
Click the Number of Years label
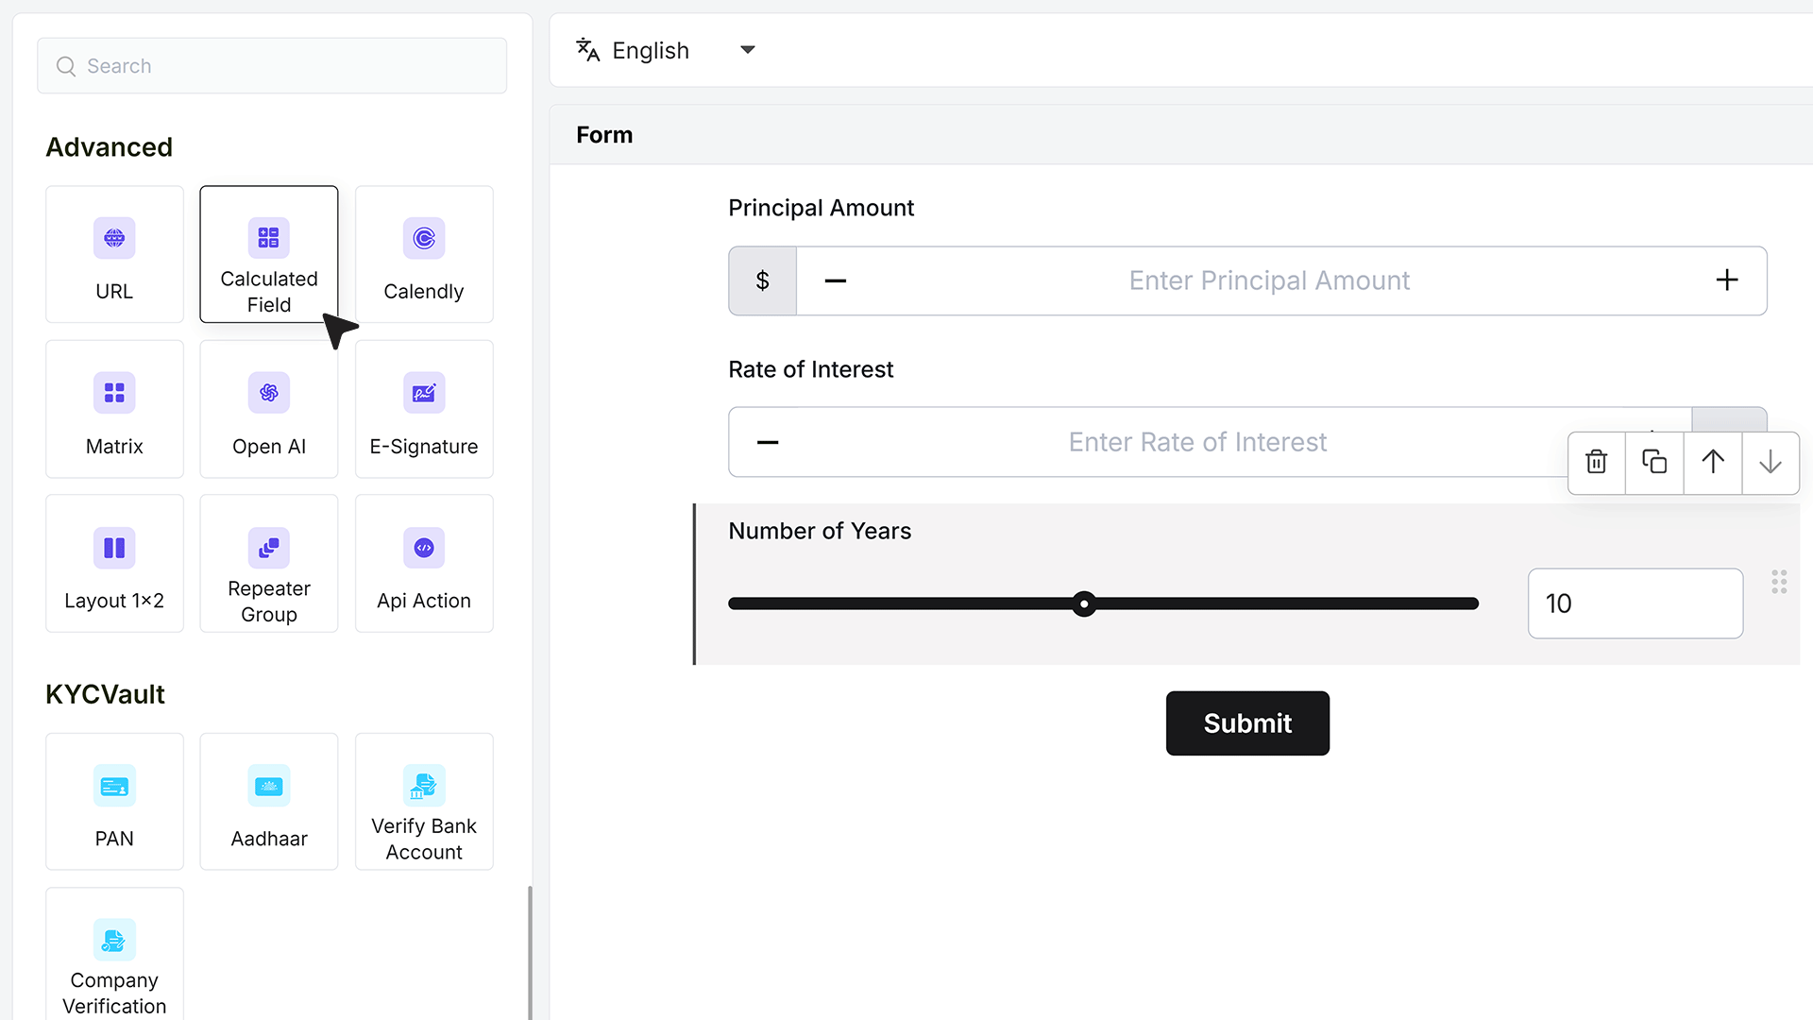click(820, 531)
